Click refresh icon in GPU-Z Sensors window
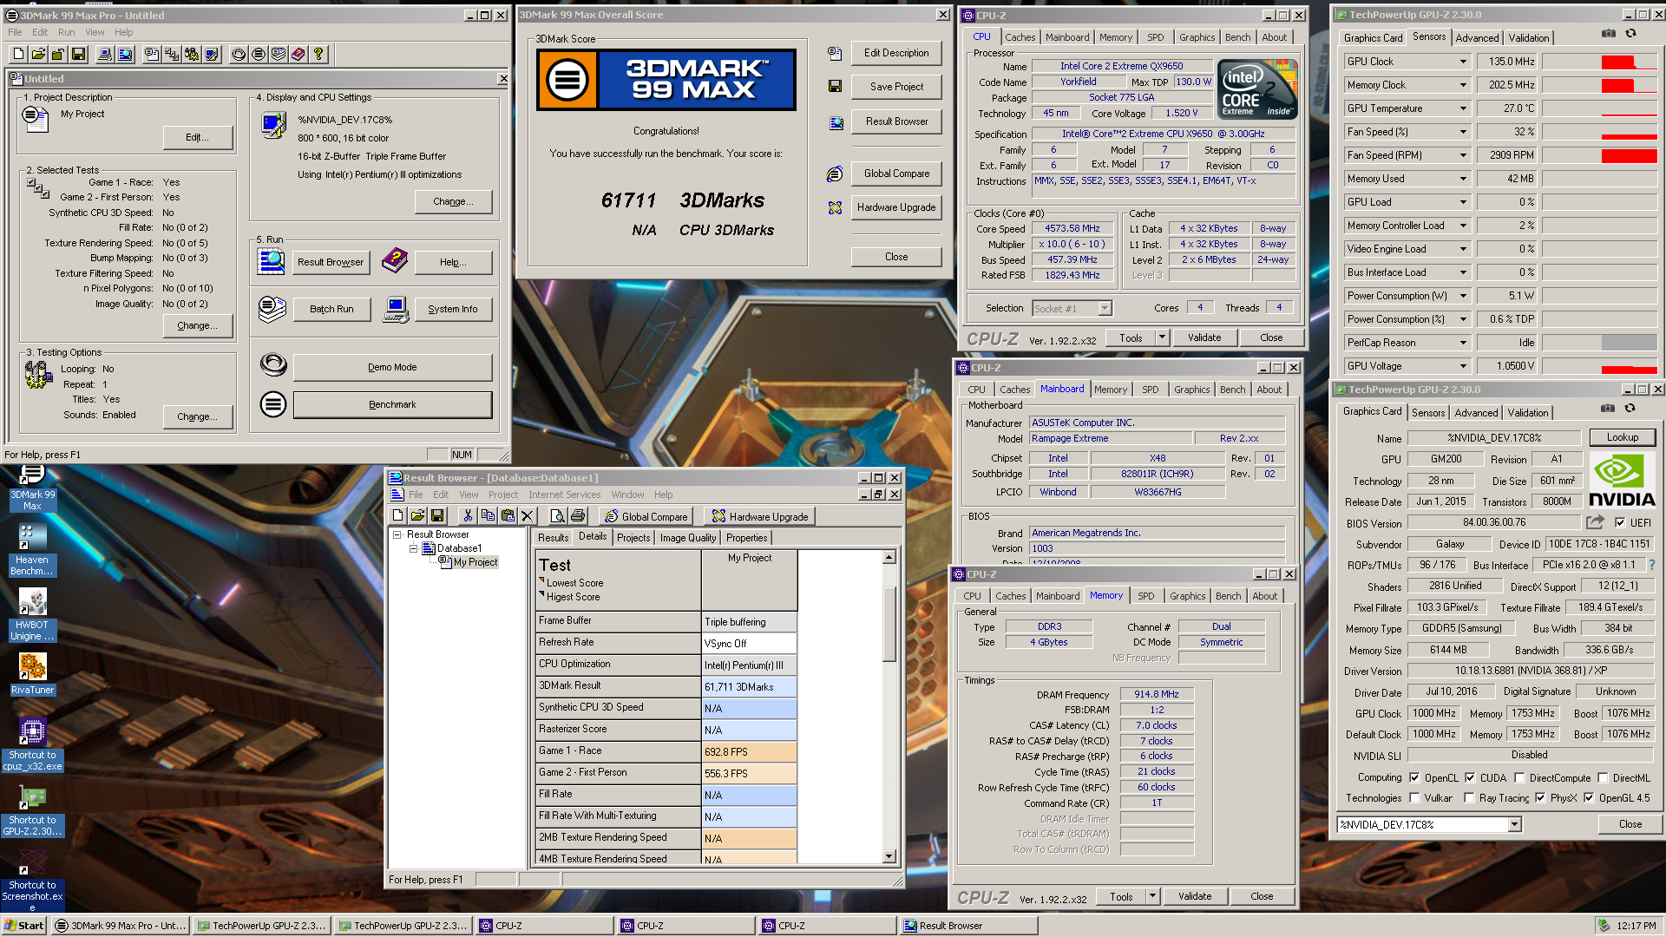1666x937 pixels. pyautogui.click(x=1630, y=34)
